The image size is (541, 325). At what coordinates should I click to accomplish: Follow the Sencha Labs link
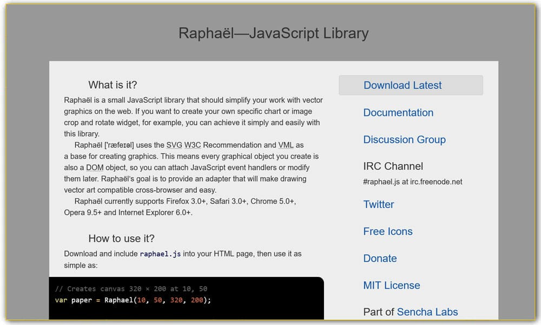click(427, 312)
